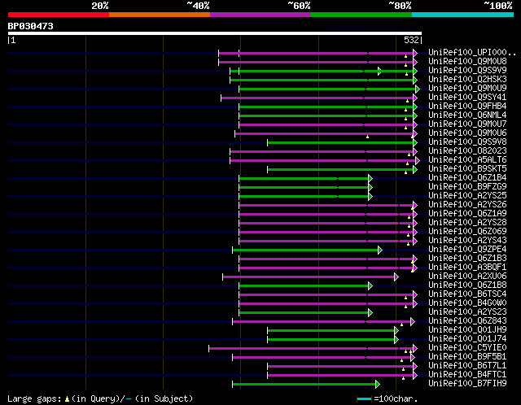
Task: Select the UniRef100_B4G0W0 row label
Action: pyautogui.click(x=467, y=303)
